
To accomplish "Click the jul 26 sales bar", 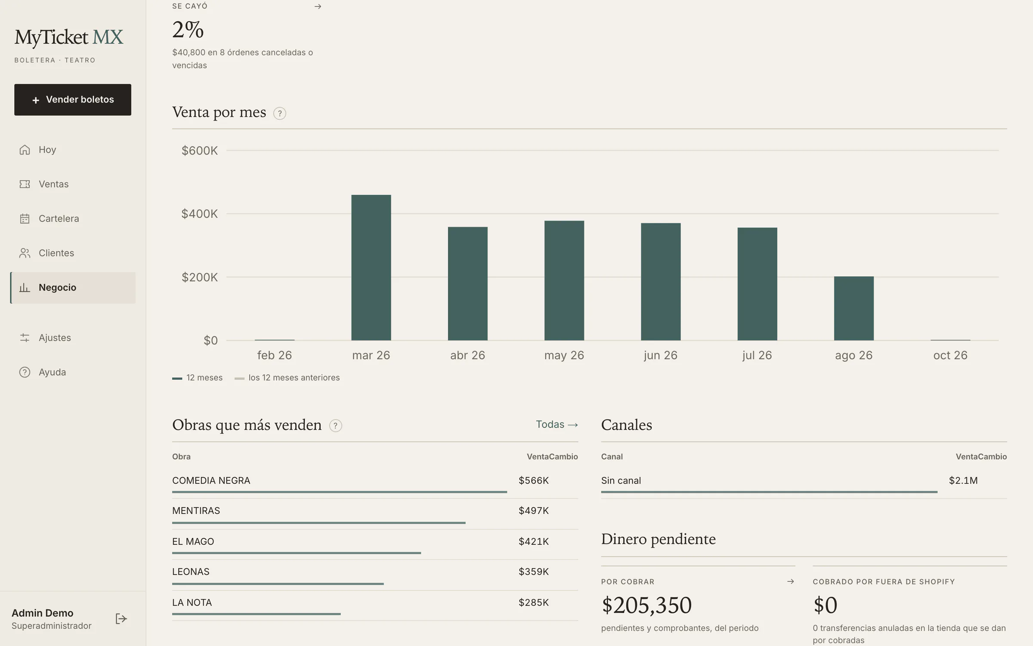I will pos(757,284).
